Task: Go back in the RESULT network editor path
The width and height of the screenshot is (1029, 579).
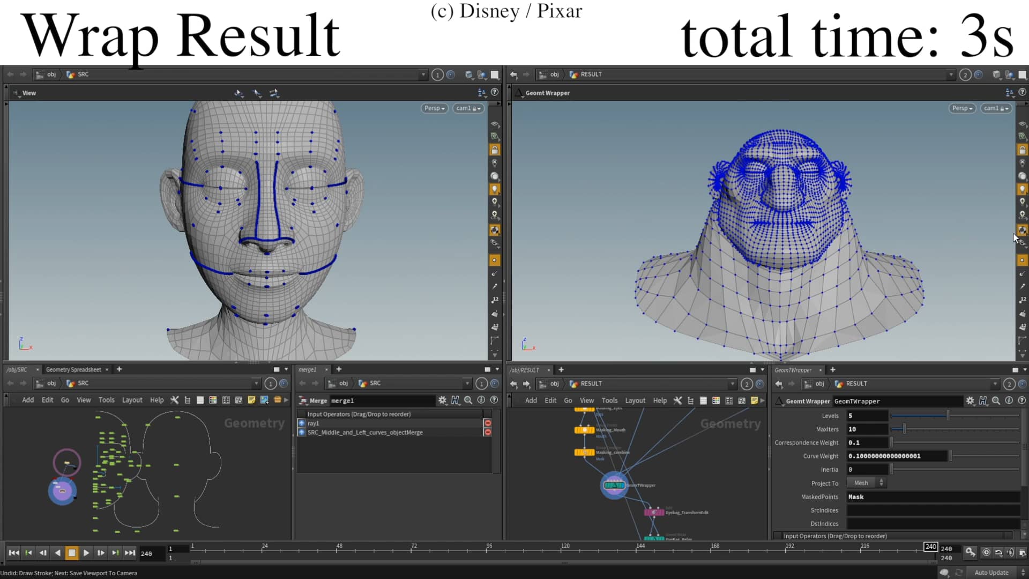Action: click(x=514, y=384)
